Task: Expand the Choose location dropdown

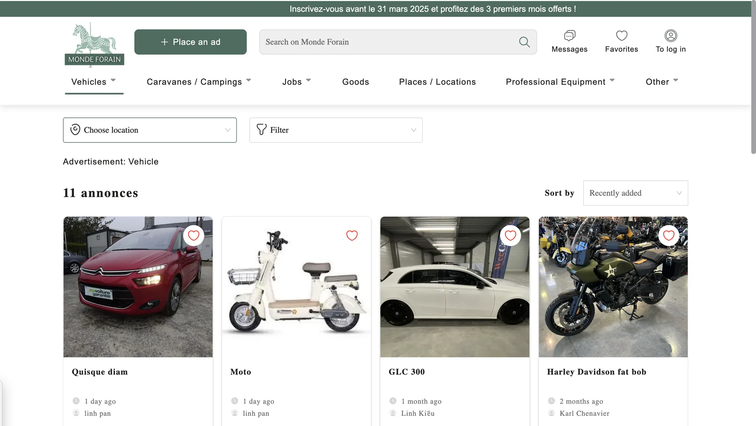Action: (150, 130)
